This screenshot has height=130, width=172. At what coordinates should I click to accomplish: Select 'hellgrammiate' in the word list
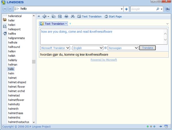[16, 38]
